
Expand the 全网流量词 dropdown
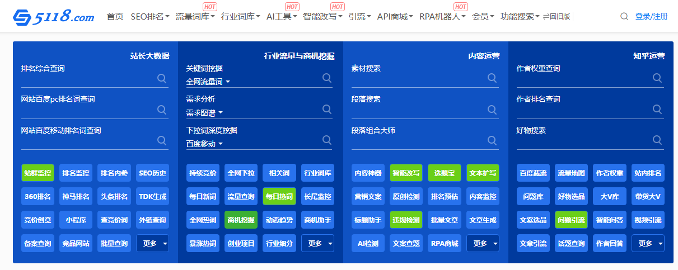pyautogui.click(x=208, y=82)
